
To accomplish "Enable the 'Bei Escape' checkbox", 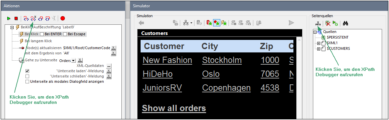I will click(65, 34).
